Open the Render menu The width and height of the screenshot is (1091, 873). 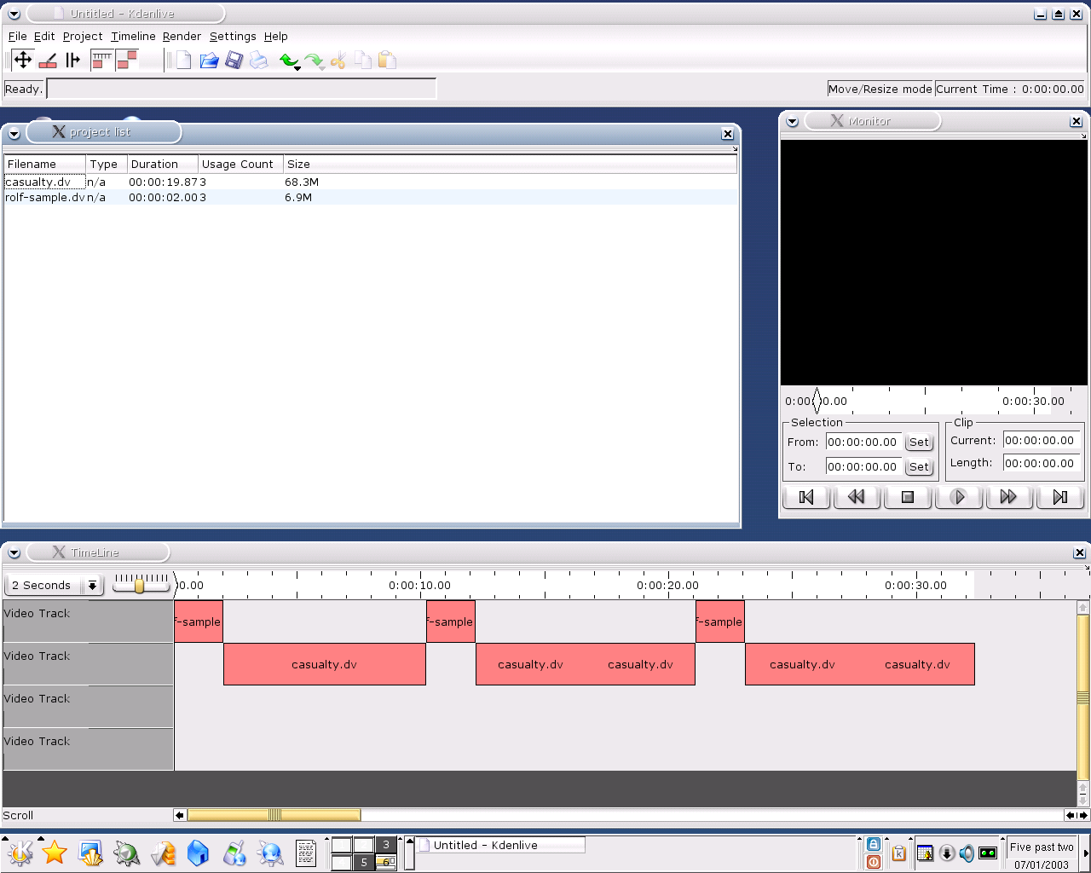[x=182, y=37]
